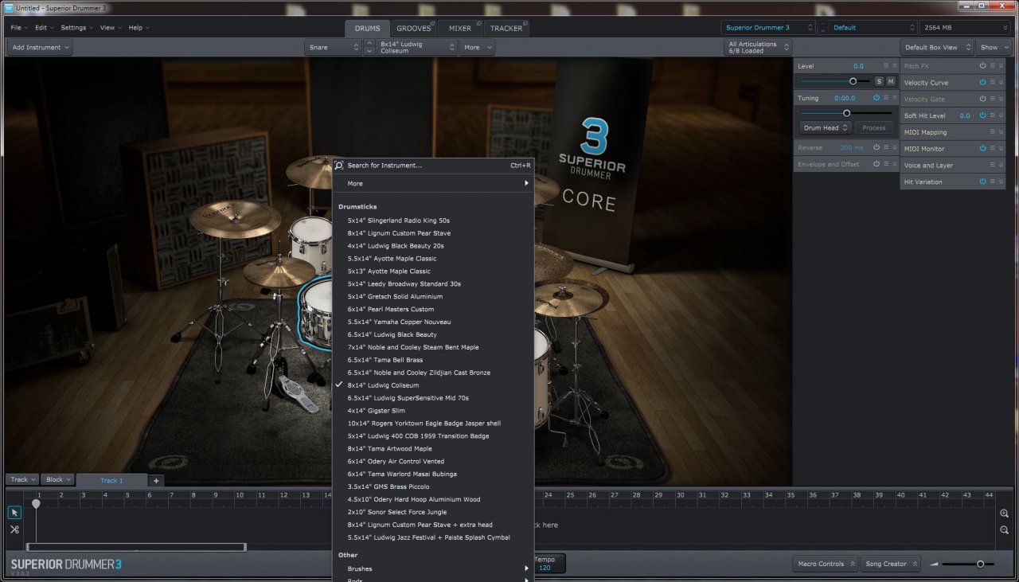The height and width of the screenshot is (582, 1019).
Task: Open Velocity Gate hamburger menu
Action: [x=993, y=99]
